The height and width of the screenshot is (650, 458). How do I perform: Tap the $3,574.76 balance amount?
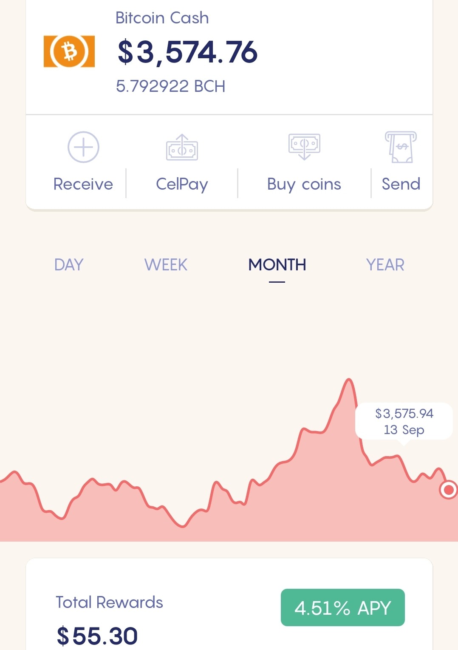[x=187, y=52]
